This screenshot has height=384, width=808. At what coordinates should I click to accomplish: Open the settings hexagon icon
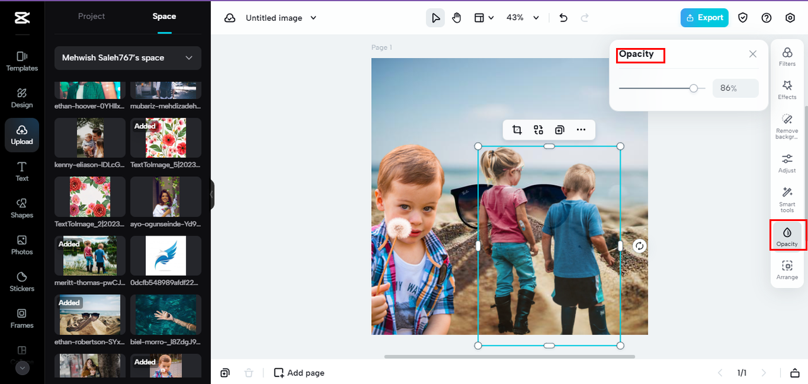coord(790,18)
